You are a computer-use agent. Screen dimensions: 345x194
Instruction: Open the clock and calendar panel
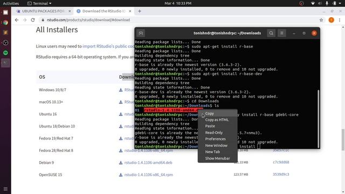178,3
